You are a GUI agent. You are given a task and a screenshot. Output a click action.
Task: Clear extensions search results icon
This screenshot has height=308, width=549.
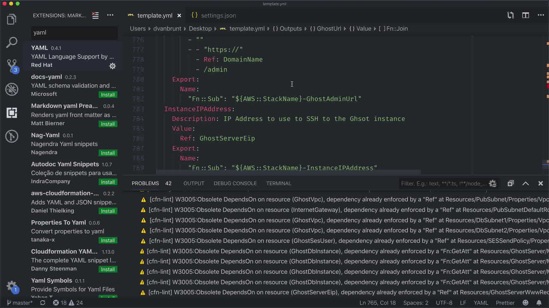pos(95,15)
